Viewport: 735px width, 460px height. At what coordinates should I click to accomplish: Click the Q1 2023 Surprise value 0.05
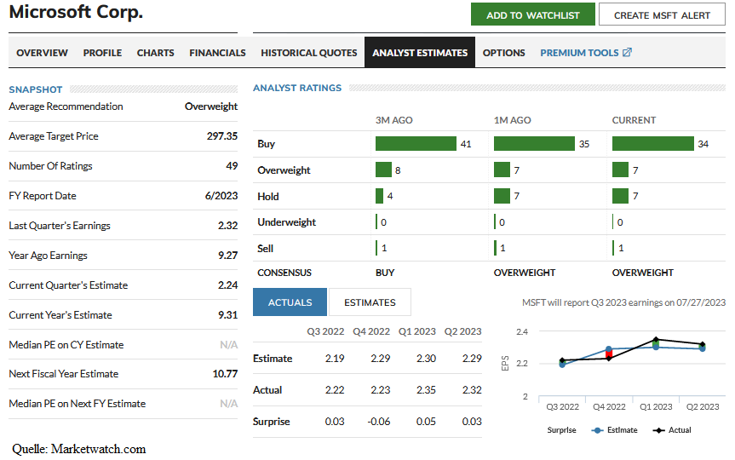(426, 422)
